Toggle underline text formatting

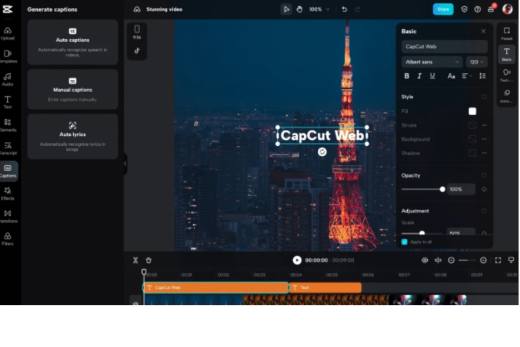pyautogui.click(x=432, y=76)
